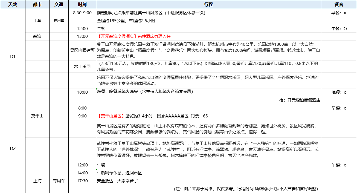The image size is (357, 193).
Task: Select the 8:30-9:00 time cell
Action: pos(82,13)
